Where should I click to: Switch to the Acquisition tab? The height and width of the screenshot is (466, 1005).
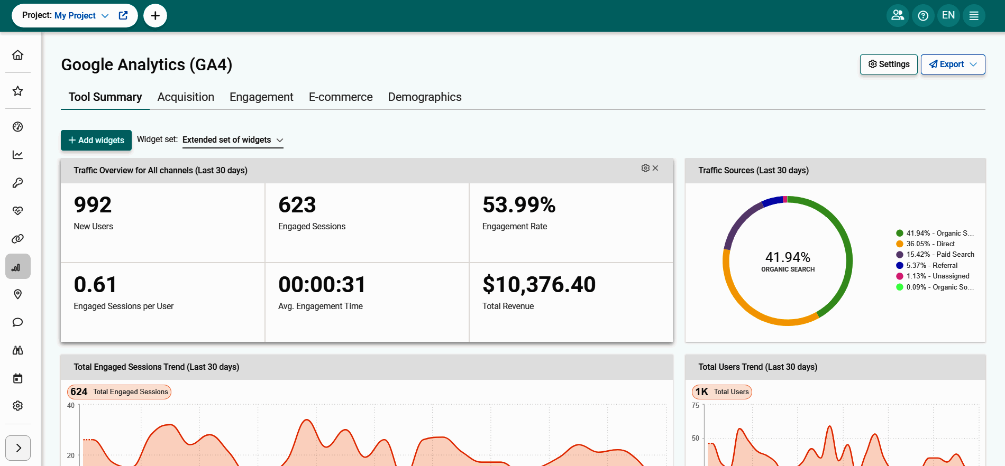(186, 97)
